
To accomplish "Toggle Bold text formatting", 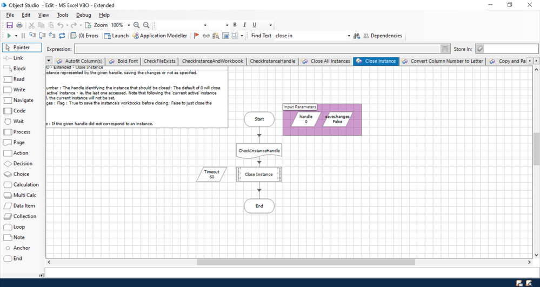I will (235, 25).
